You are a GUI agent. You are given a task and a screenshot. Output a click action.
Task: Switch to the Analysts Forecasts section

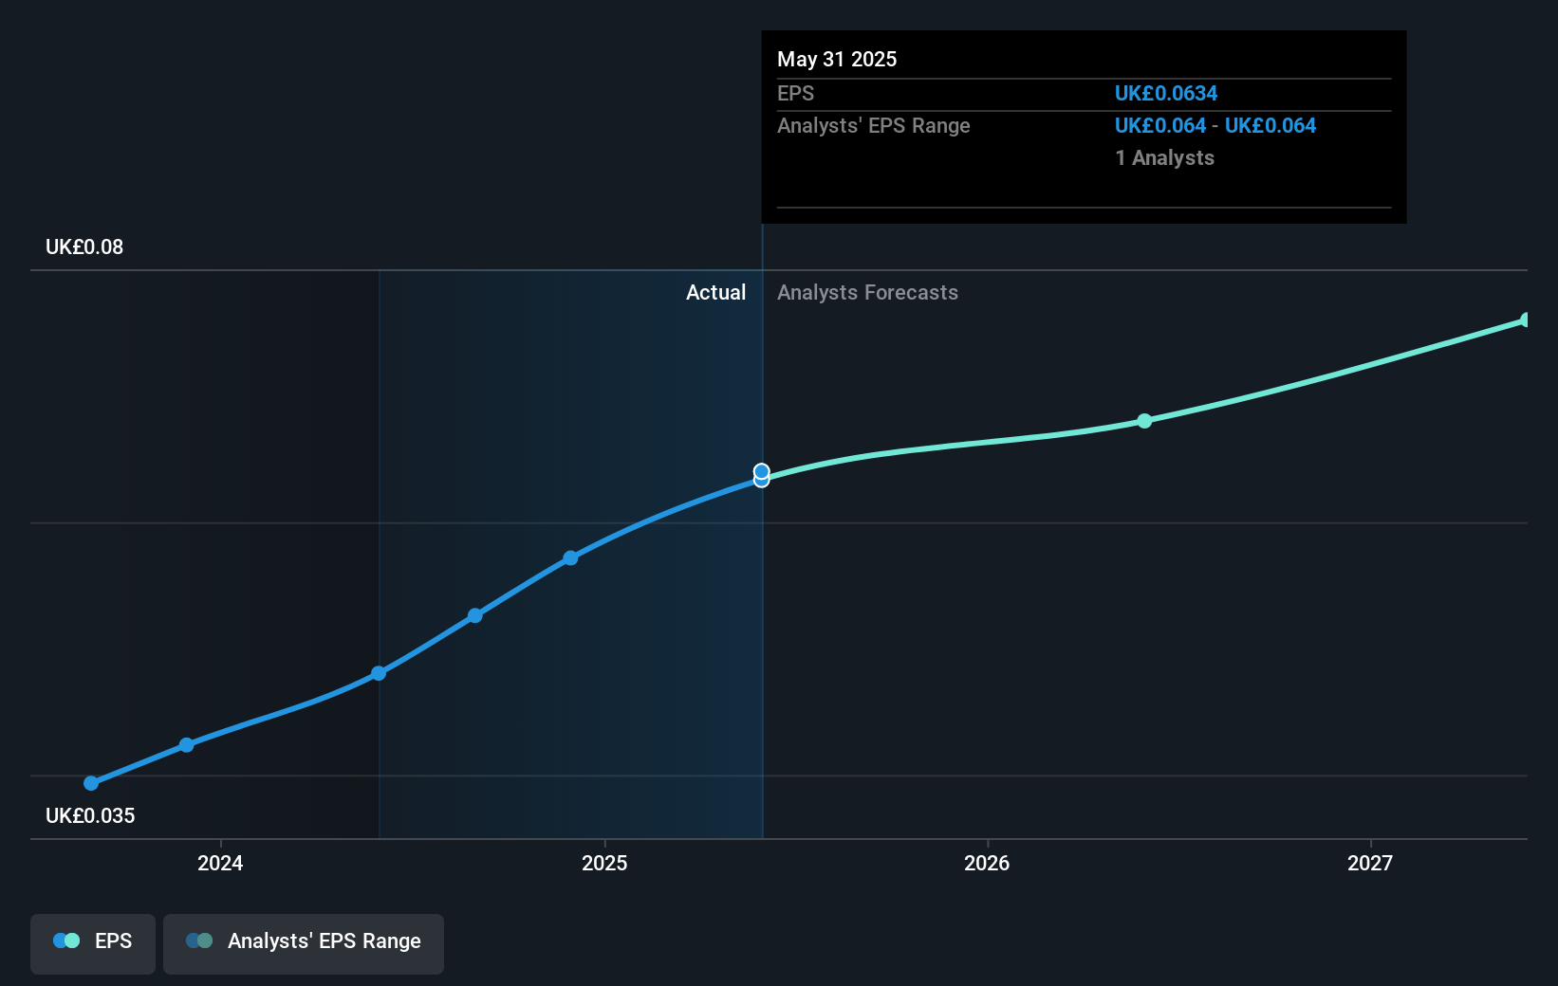click(867, 292)
